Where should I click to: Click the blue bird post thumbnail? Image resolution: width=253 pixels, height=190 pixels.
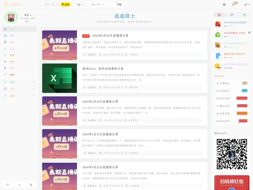218,56
